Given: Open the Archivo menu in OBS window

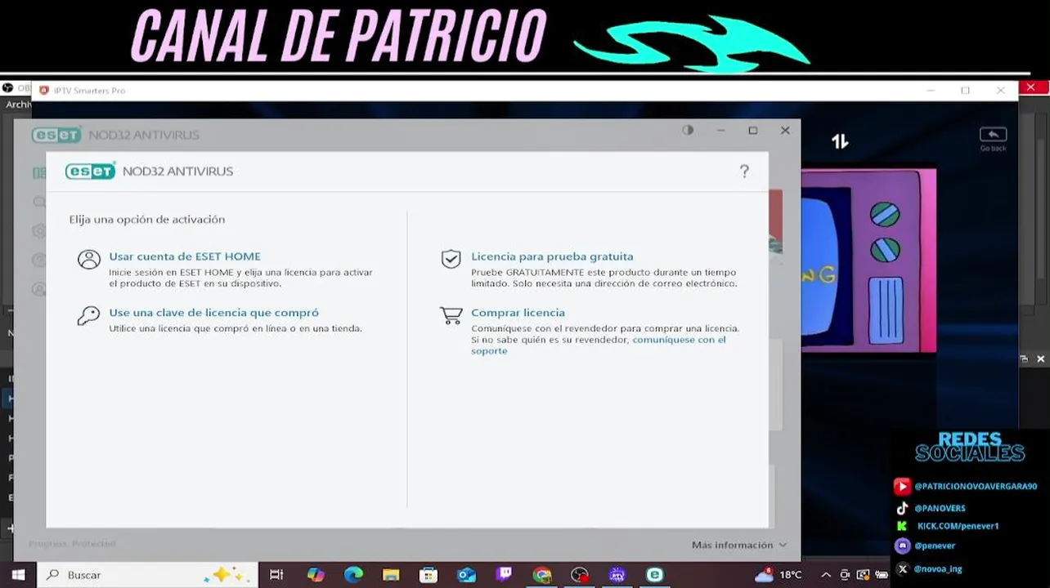Looking at the screenshot, I should point(17,105).
